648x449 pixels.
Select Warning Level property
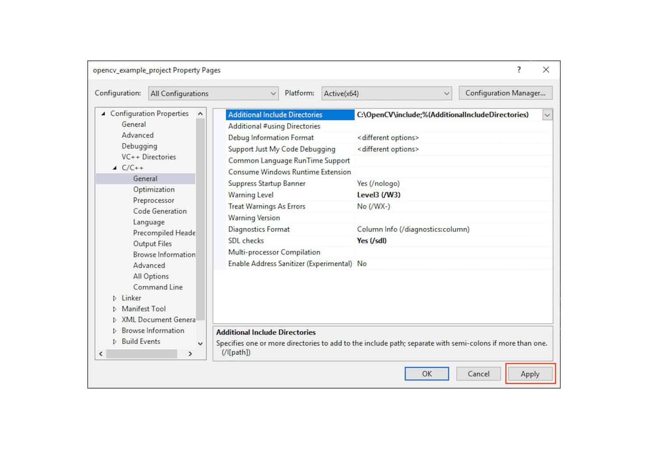pyautogui.click(x=290, y=195)
